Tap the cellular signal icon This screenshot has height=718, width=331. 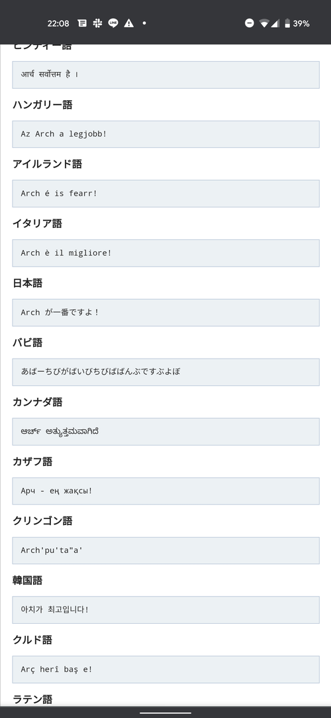tap(275, 23)
